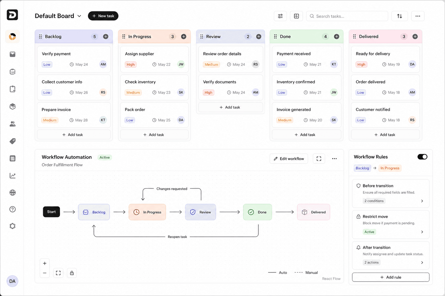Screen dimensions: 445x296
Task: Open the filter settings sliders icon
Action: [x=280, y=16]
